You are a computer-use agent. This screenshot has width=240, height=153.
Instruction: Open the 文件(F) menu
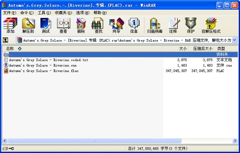(x=10, y=13)
